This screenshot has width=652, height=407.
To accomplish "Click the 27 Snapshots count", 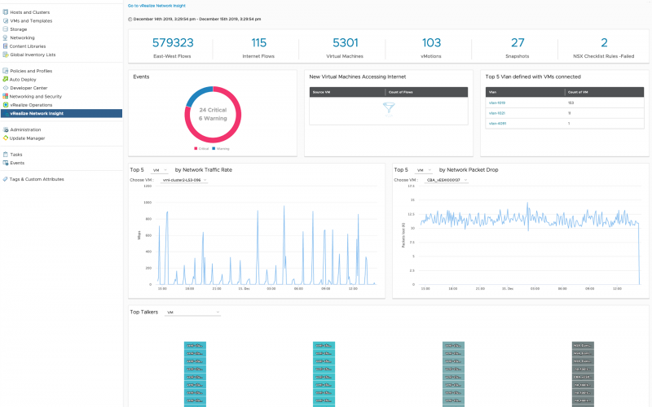I will pyautogui.click(x=518, y=43).
